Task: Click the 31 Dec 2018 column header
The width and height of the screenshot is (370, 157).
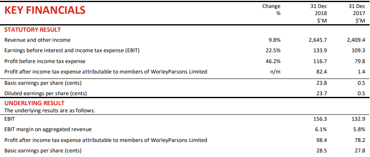Action: coord(318,14)
